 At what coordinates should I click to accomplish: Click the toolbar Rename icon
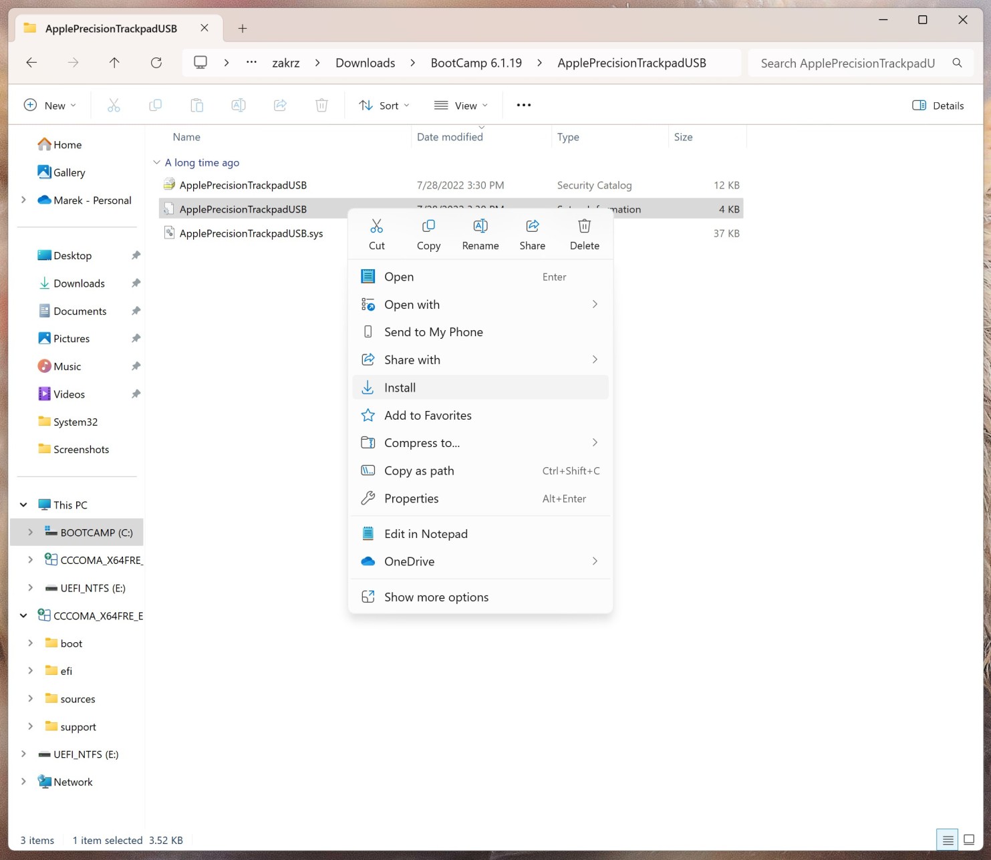click(x=239, y=106)
